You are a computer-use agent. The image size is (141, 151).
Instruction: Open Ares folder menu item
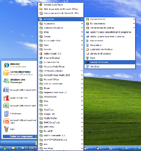(x=61, y=101)
